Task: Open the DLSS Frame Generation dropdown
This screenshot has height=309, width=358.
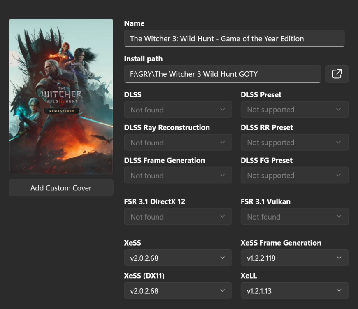Action: coord(178,175)
